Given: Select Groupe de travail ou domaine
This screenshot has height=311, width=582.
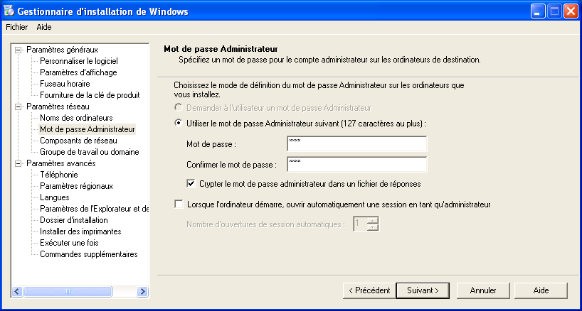Looking at the screenshot, I should (x=90, y=152).
